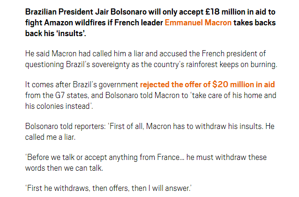Screen dimensions: 299x197
Task: Click the phrase 'then I will answer'
Action: point(160,188)
